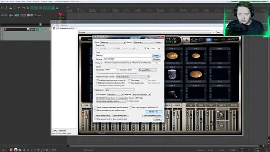Image resolution: width=270 pixels, height=152 pixels.
Task: Open the Insert menu
Action: 18,1
